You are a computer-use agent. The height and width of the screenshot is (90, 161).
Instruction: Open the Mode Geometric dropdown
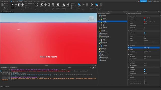tap(31, 4)
